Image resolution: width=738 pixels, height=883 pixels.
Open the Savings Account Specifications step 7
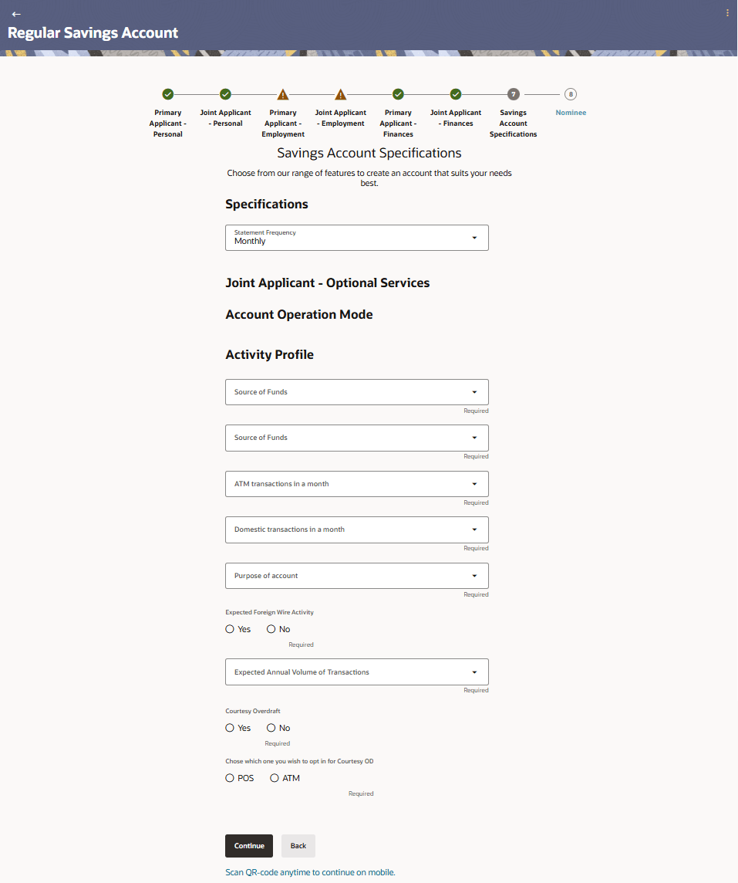coord(513,94)
